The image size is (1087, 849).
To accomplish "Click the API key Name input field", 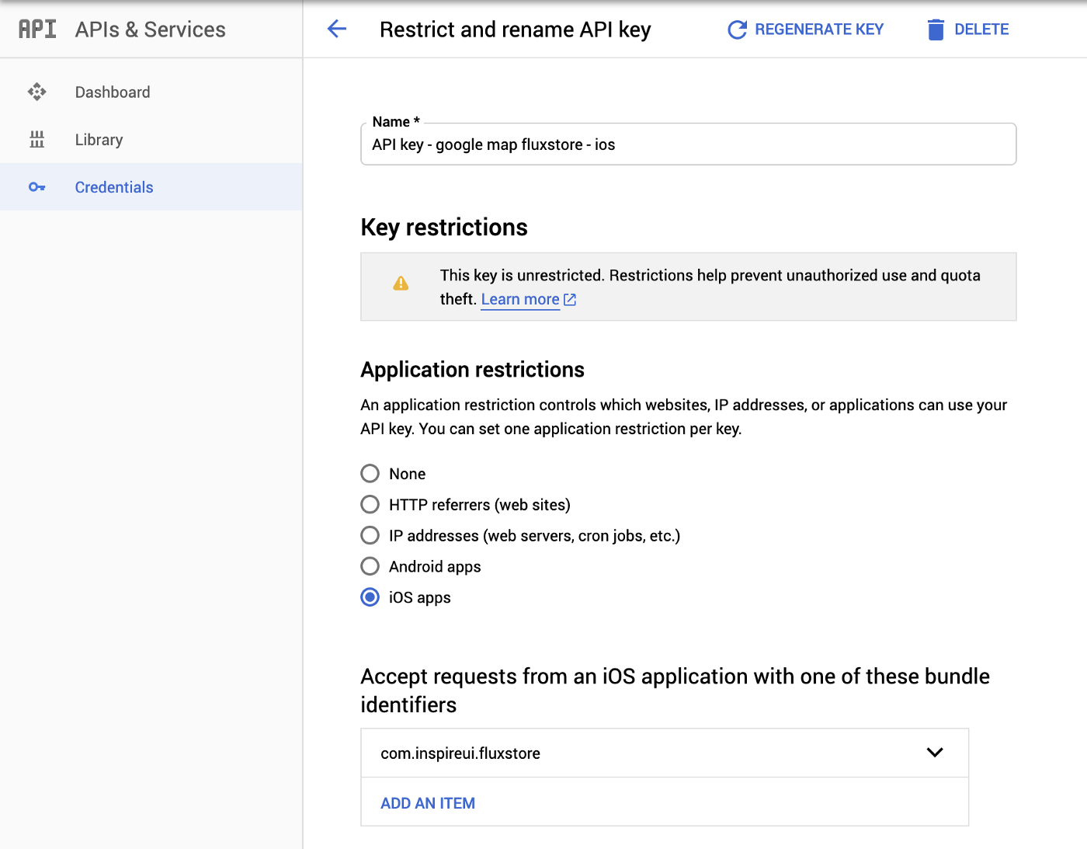I will (x=689, y=144).
